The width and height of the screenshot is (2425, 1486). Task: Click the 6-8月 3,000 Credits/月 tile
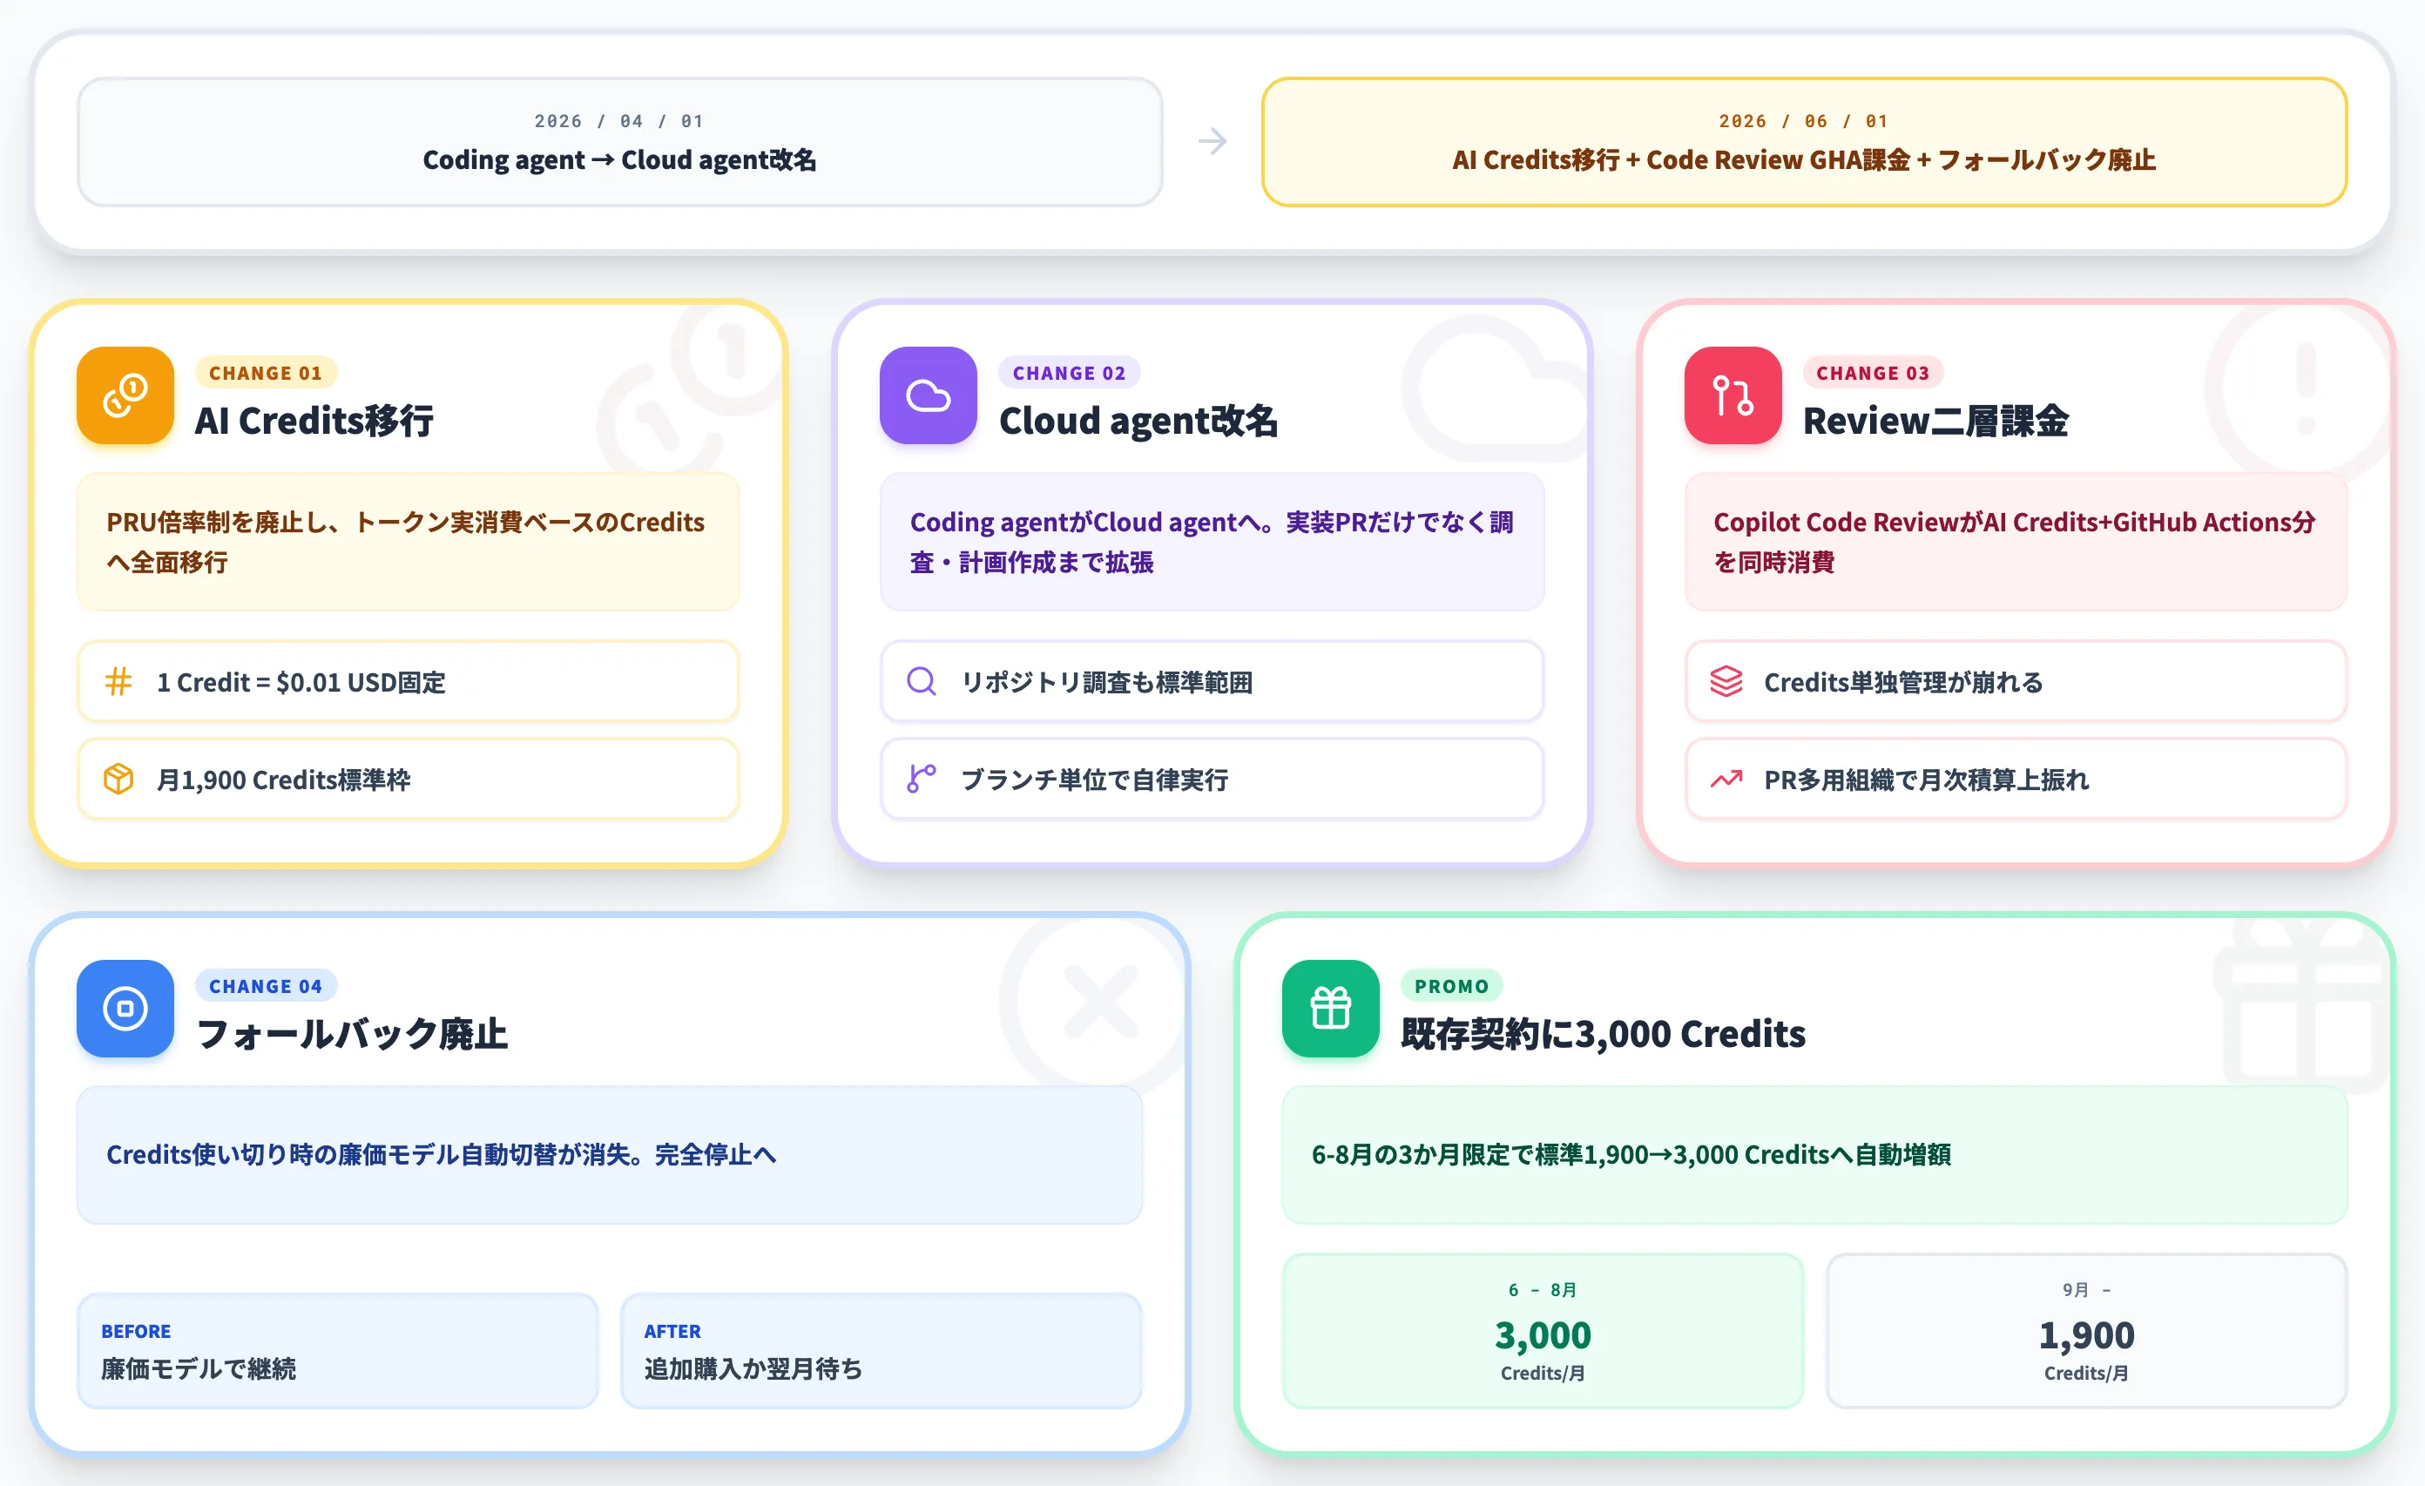(x=1543, y=1330)
